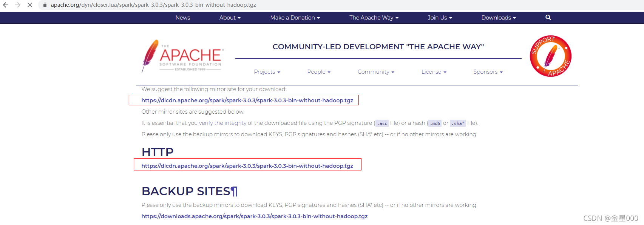Open the Projects dropdown

pos(267,72)
